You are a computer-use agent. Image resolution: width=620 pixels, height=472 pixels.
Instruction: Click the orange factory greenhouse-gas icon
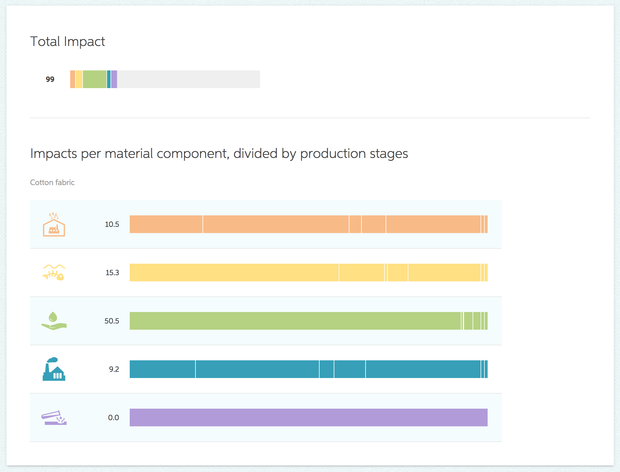point(54,224)
